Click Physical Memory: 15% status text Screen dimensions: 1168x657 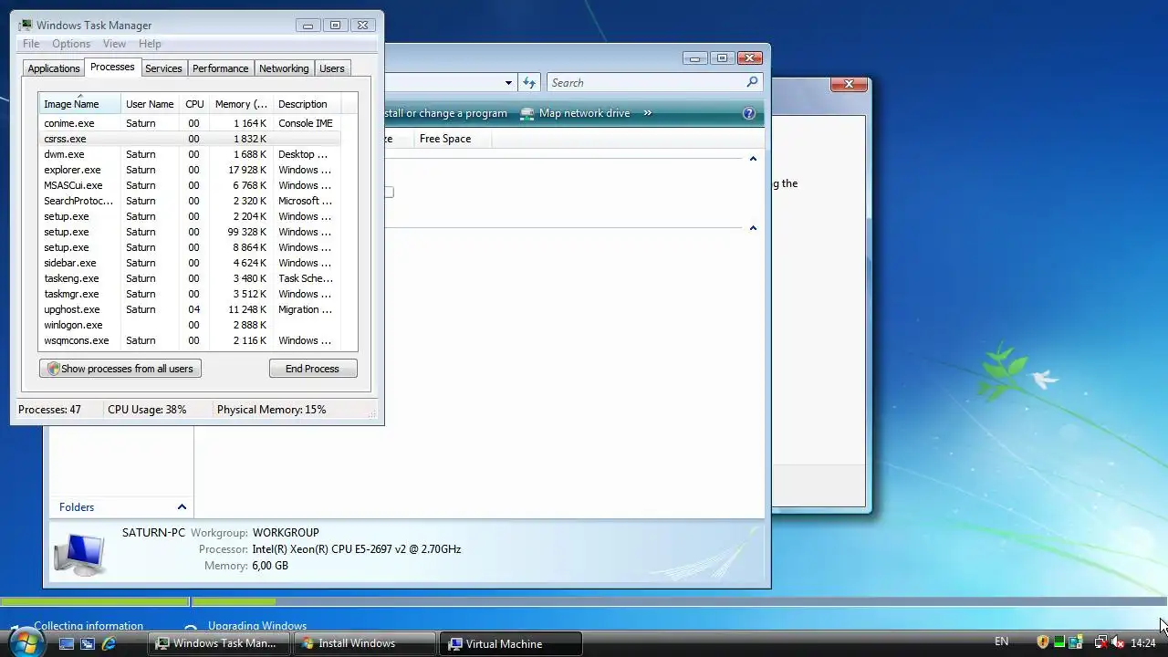click(271, 410)
